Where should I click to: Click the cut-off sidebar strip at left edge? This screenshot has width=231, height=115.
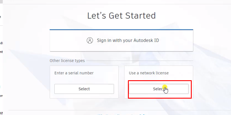pos(1,57)
